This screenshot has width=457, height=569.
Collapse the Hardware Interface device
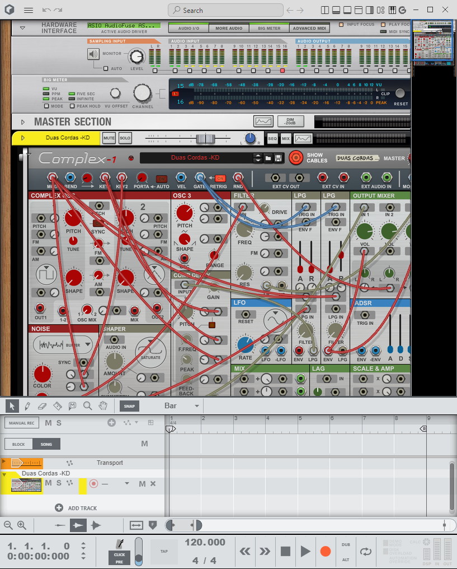click(22, 28)
